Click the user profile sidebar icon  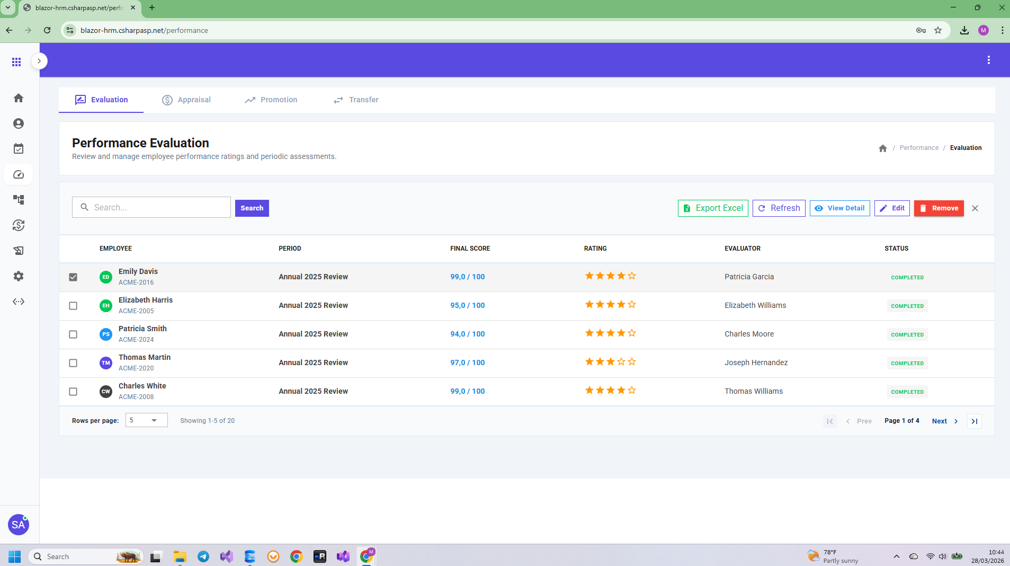pyautogui.click(x=19, y=123)
